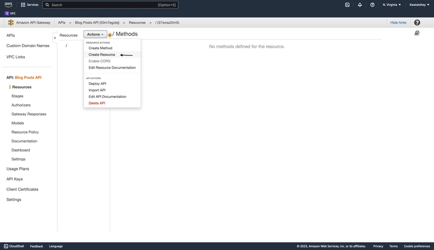Click Hide hints
This screenshot has height=250, width=434.
click(398, 23)
